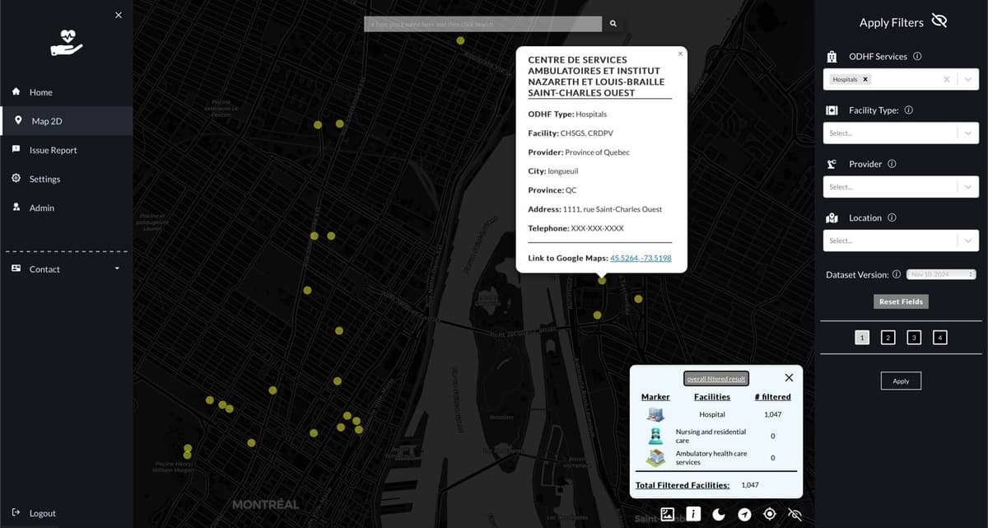Click the Provider icon beside its label
The height and width of the screenshot is (528, 988).
point(832,164)
